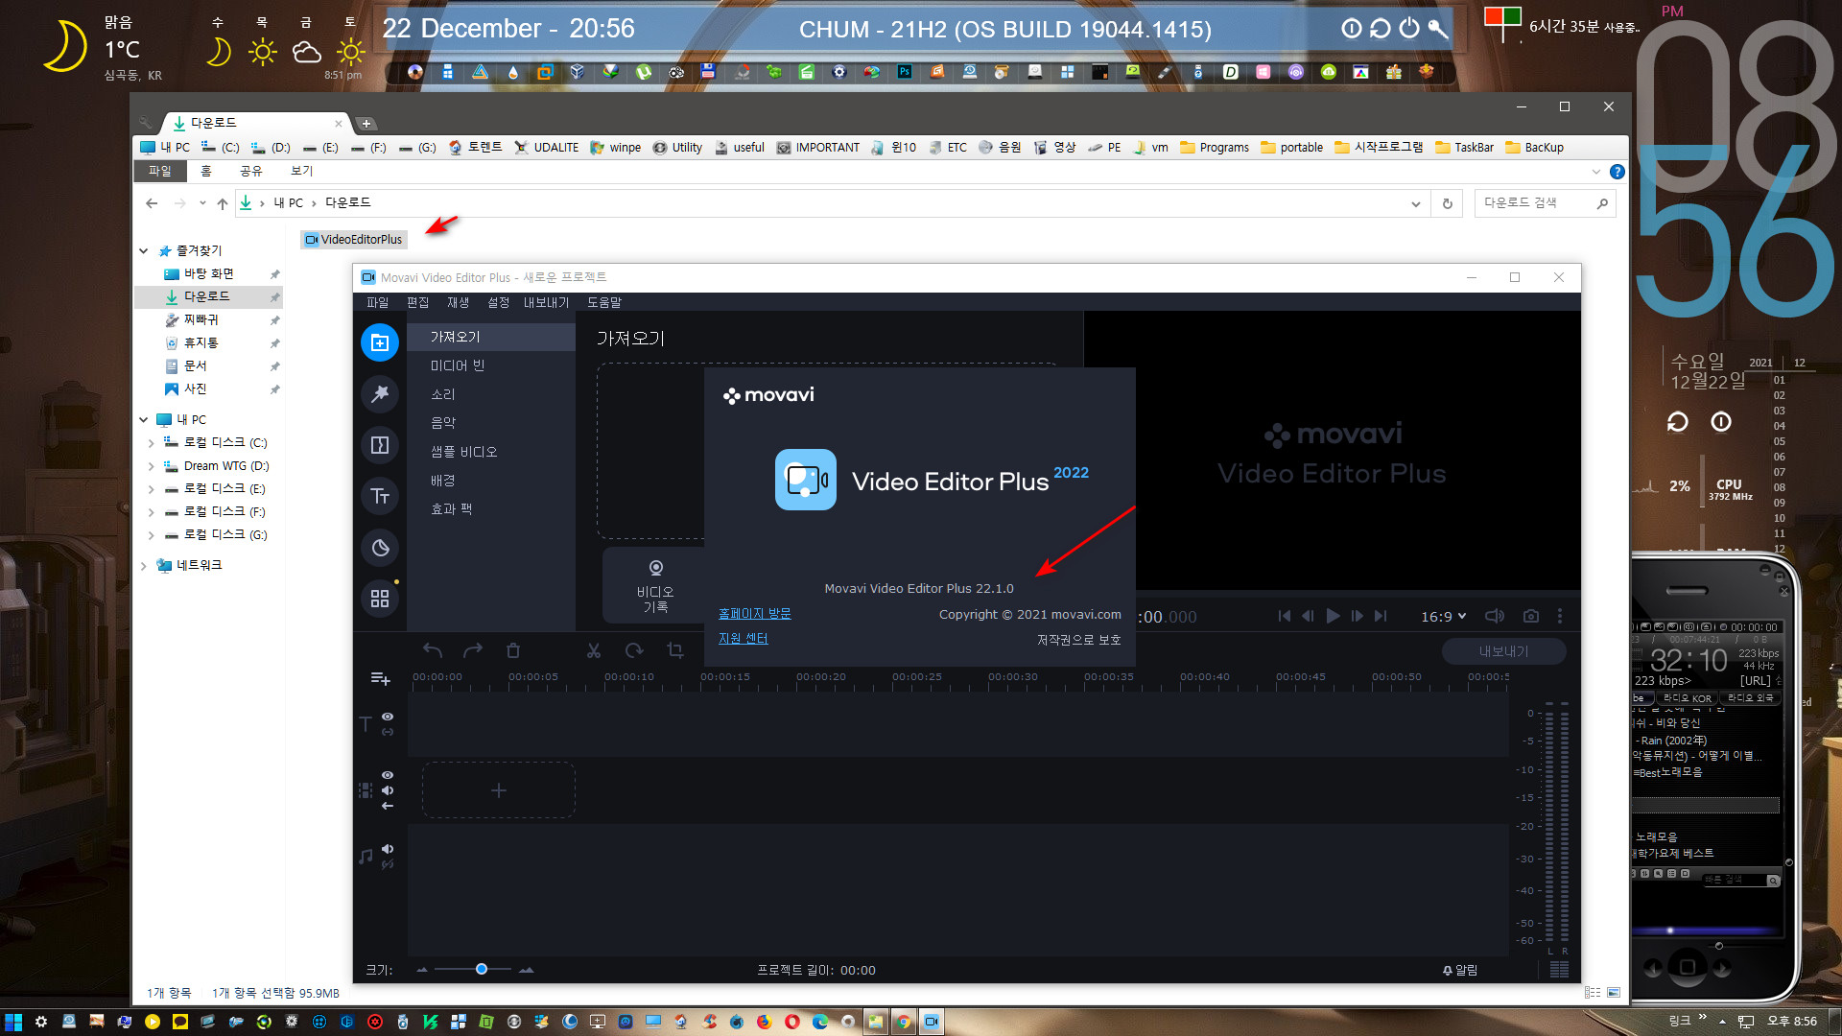Click the scissors split icon

594,650
